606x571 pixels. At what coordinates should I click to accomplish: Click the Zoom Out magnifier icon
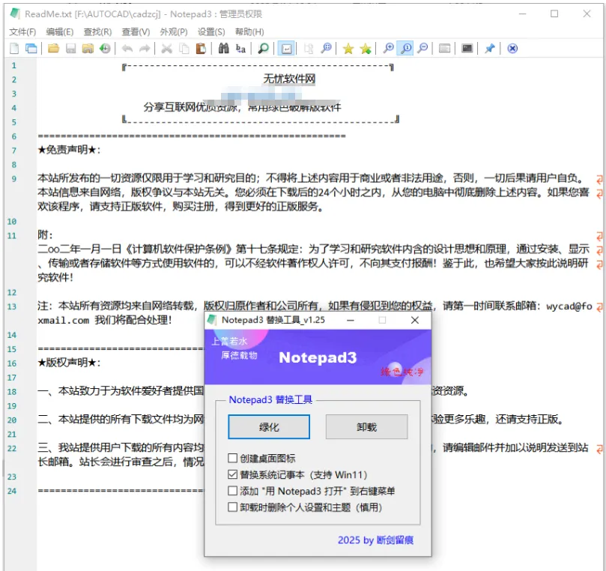pyautogui.click(x=423, y=48)
